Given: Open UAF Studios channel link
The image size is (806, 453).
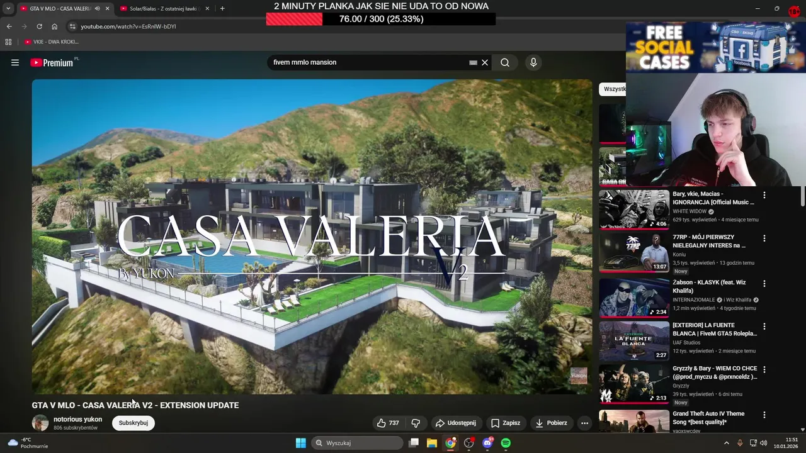Looking at the screenshot, I should click(x=686, y=343).
